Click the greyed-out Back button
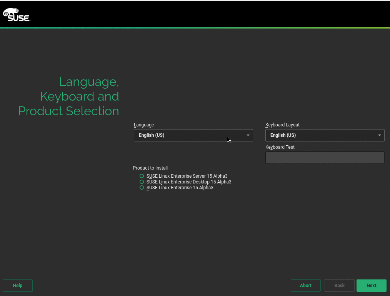The width and height of the screenshot is (390, 296). pyautogui.click(x=339, y=286)
